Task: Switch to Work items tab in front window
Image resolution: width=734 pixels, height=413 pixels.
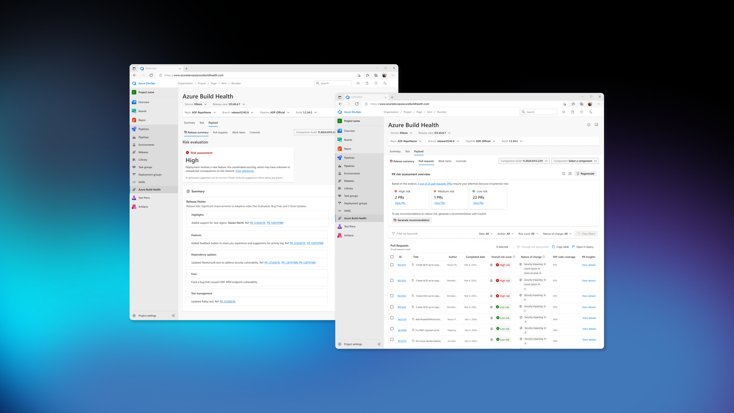Action: coord(445,161)
